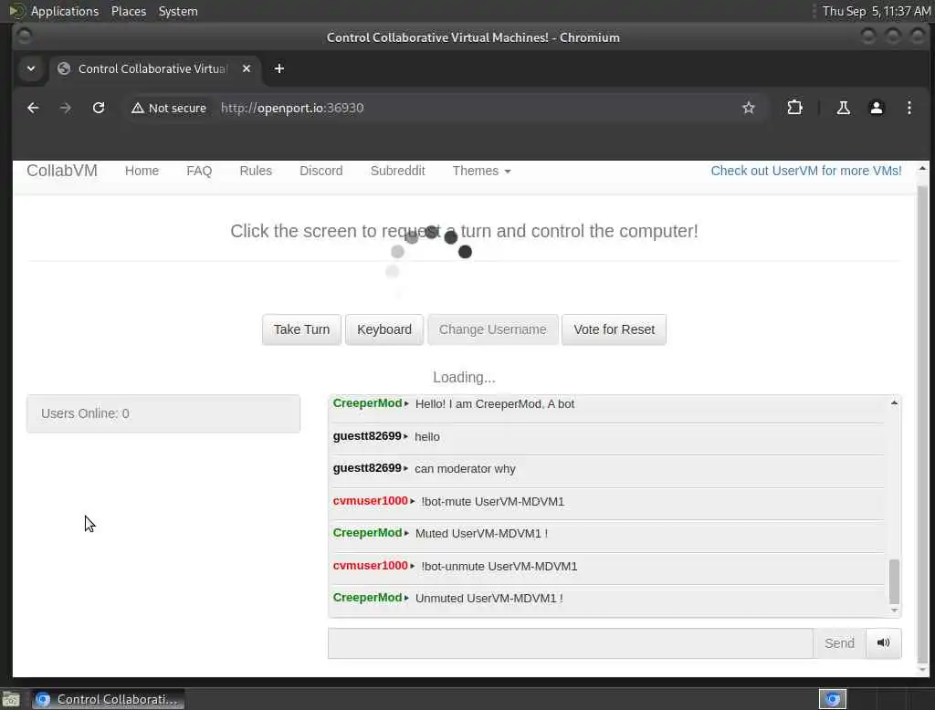Click the Chromium taskbar window button
The image size is (935, 710).
point(109,699)
